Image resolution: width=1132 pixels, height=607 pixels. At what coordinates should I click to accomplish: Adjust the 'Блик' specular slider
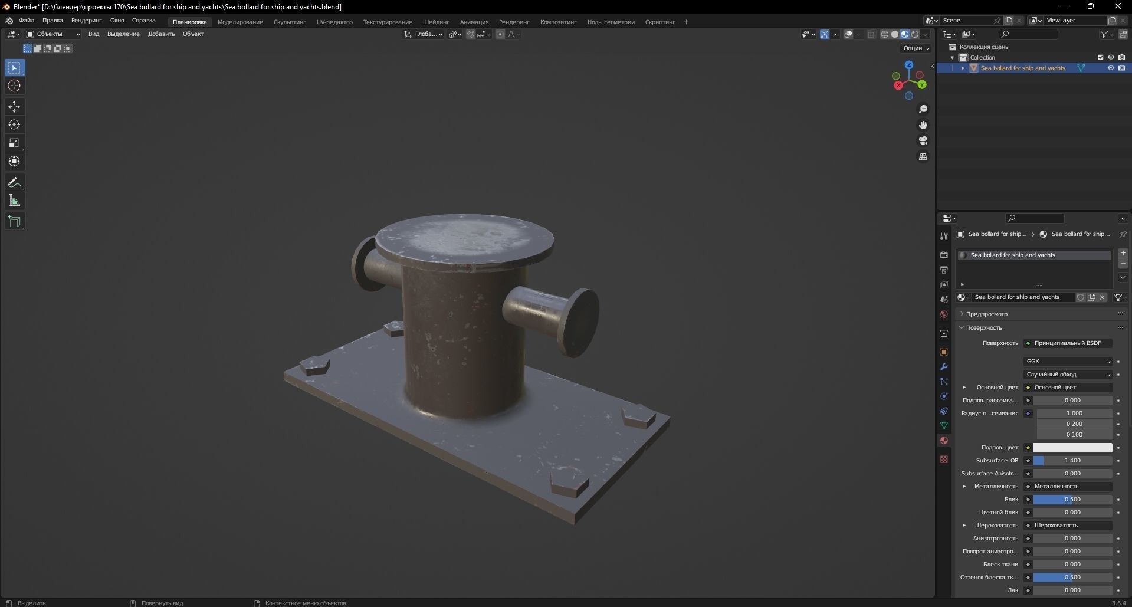(1072, 500)
